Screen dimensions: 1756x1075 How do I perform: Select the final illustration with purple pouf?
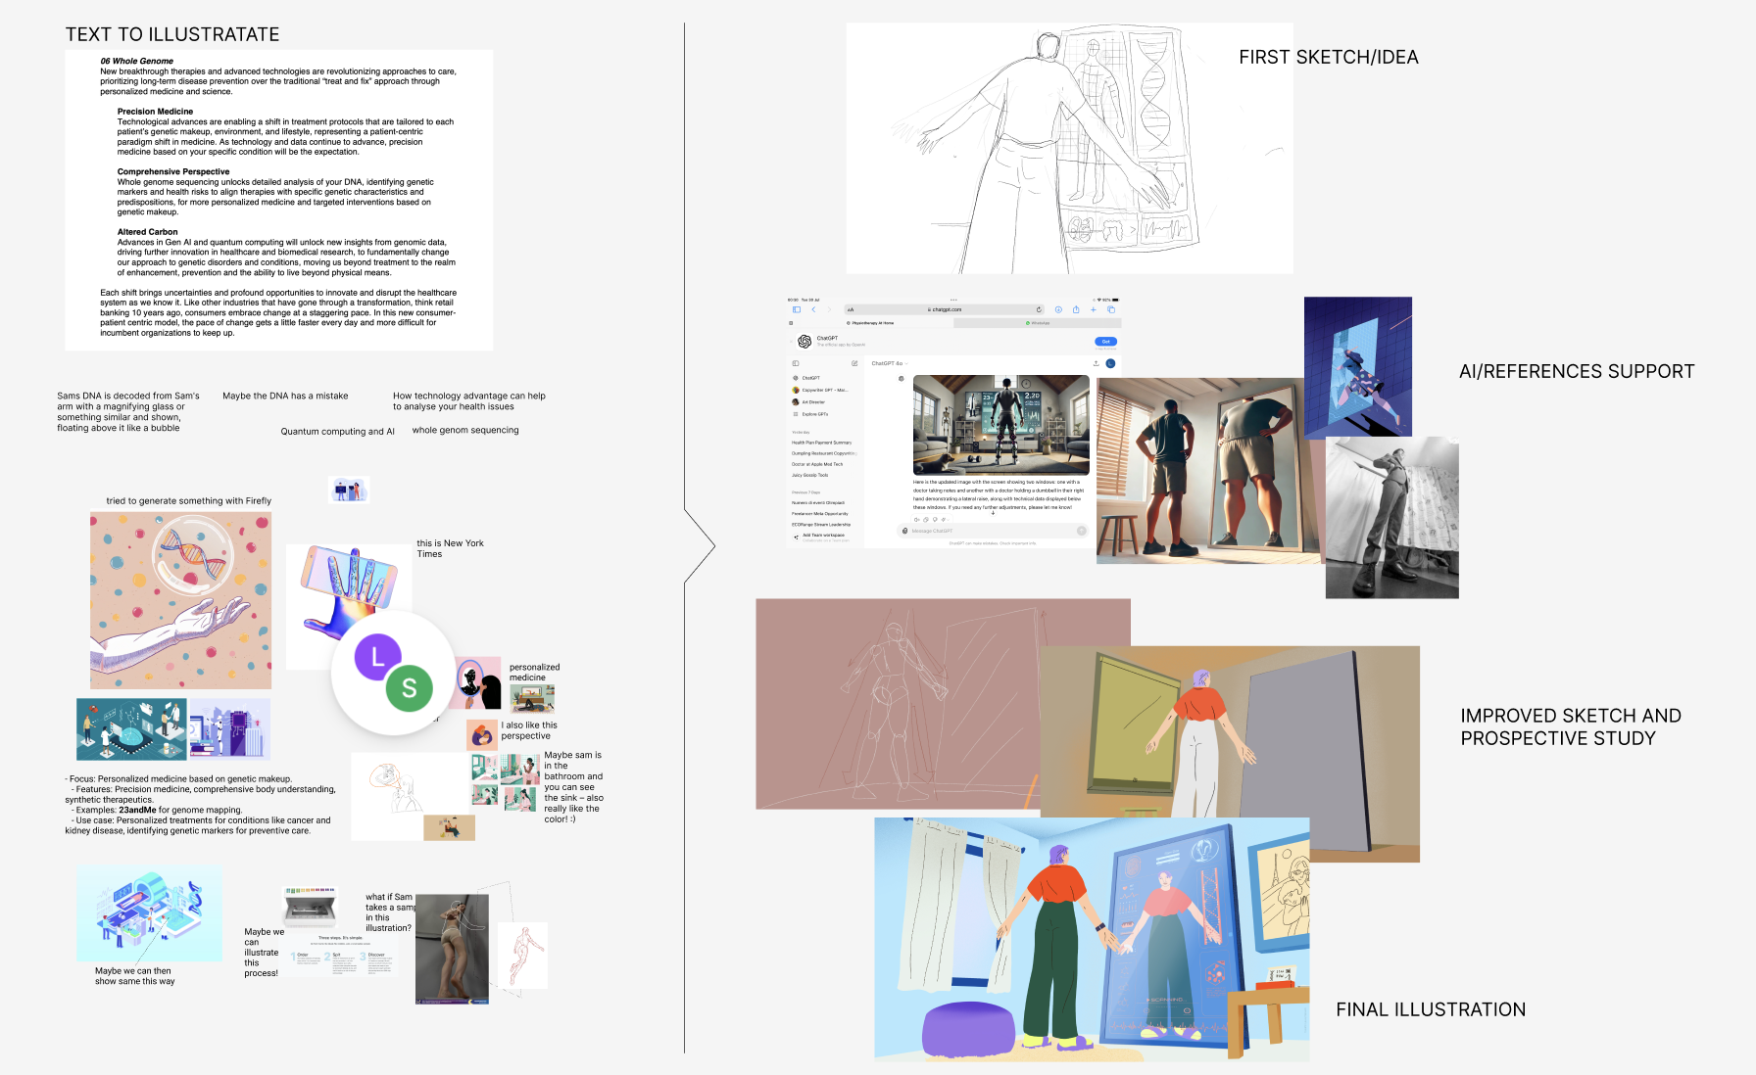(x=1092, y=940)
